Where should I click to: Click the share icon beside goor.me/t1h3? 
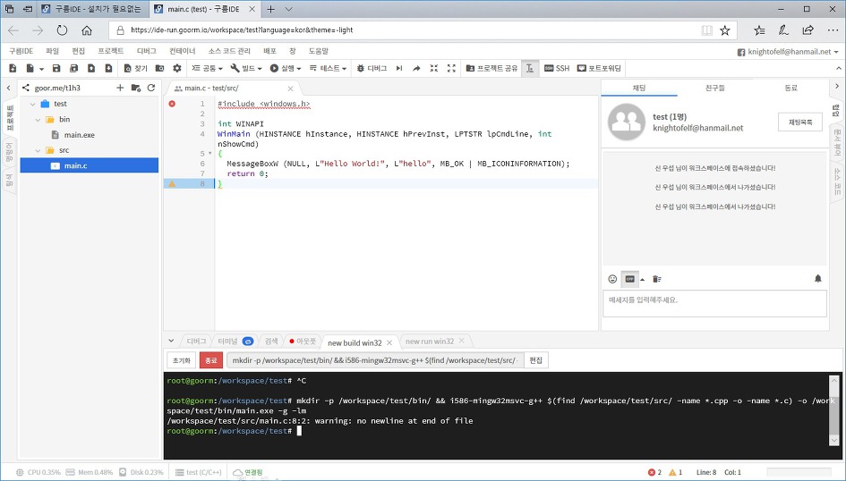25,88
